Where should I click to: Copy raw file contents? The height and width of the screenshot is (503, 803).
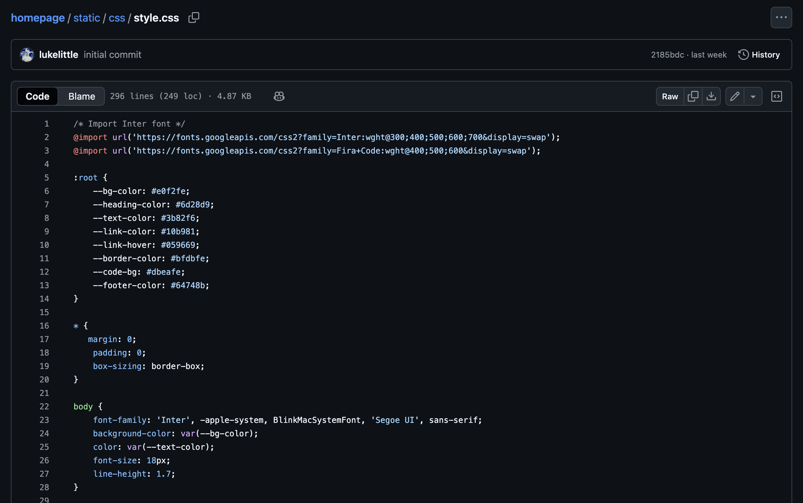click(x=693, y=96)
